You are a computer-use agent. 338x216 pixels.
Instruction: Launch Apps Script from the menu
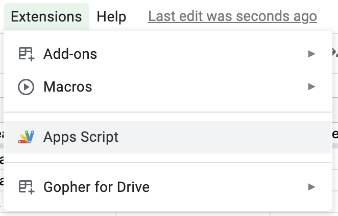click(168, 137)
